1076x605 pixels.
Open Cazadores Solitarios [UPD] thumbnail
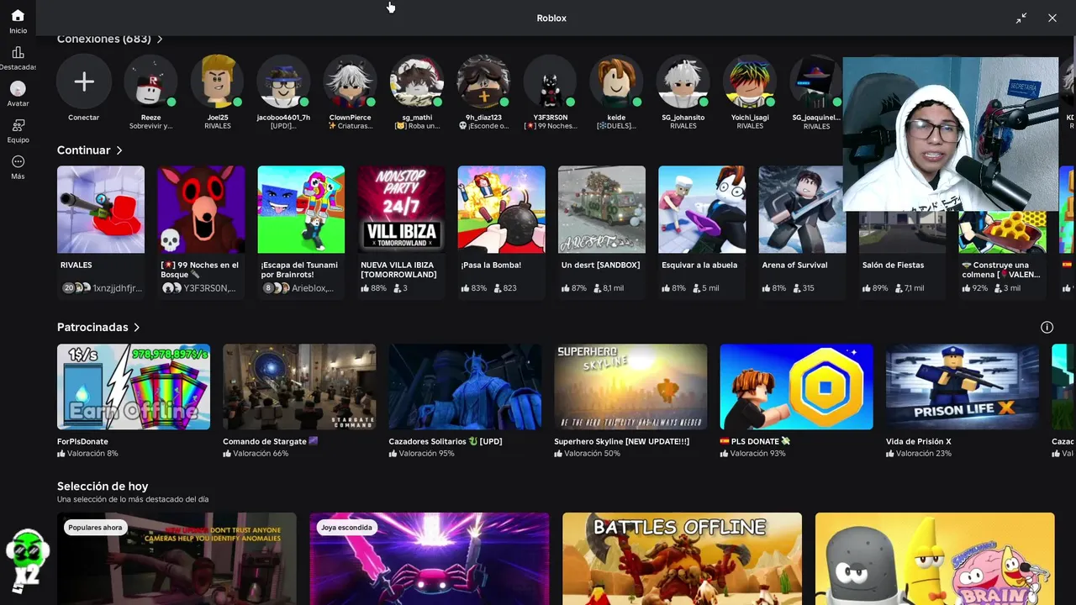pyautogui.click(x=465, y=387)
